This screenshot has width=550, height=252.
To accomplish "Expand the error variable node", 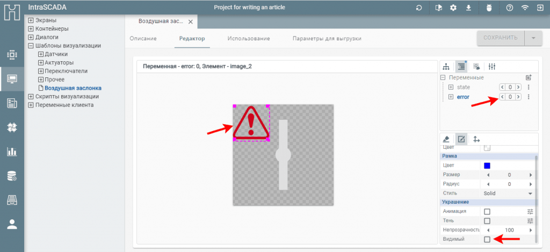I will click(451, 97).
